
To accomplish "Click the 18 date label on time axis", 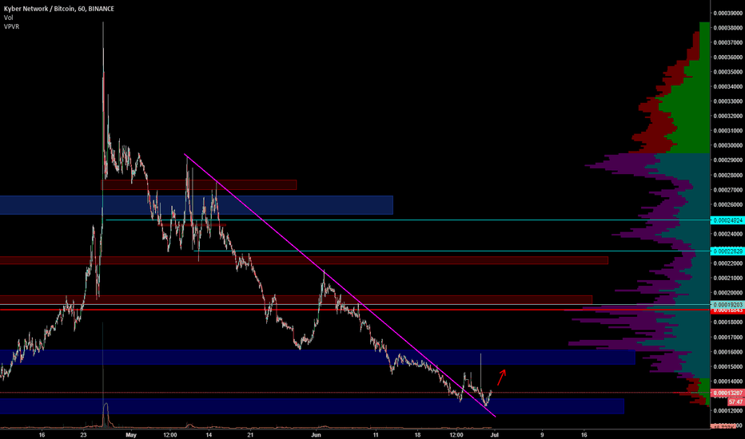I will [417, 435].
